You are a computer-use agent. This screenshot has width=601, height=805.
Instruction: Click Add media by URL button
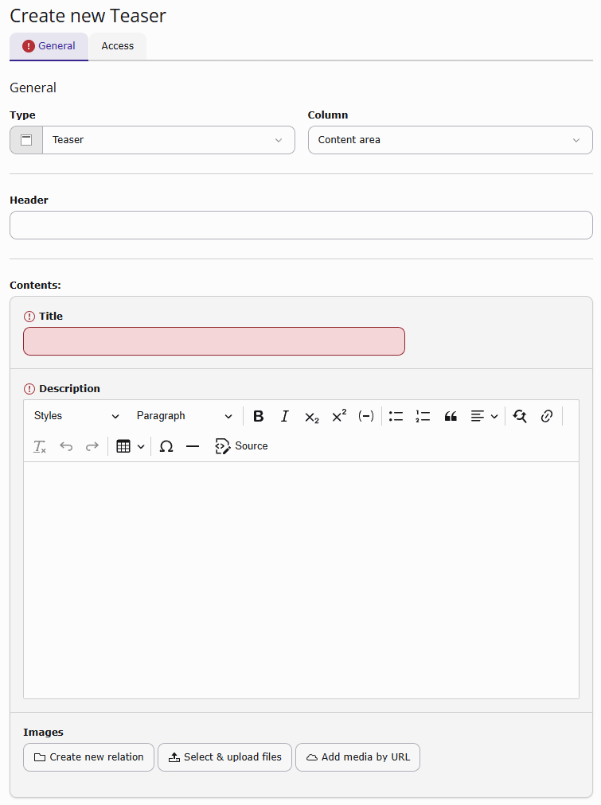[x=357, y=756]
